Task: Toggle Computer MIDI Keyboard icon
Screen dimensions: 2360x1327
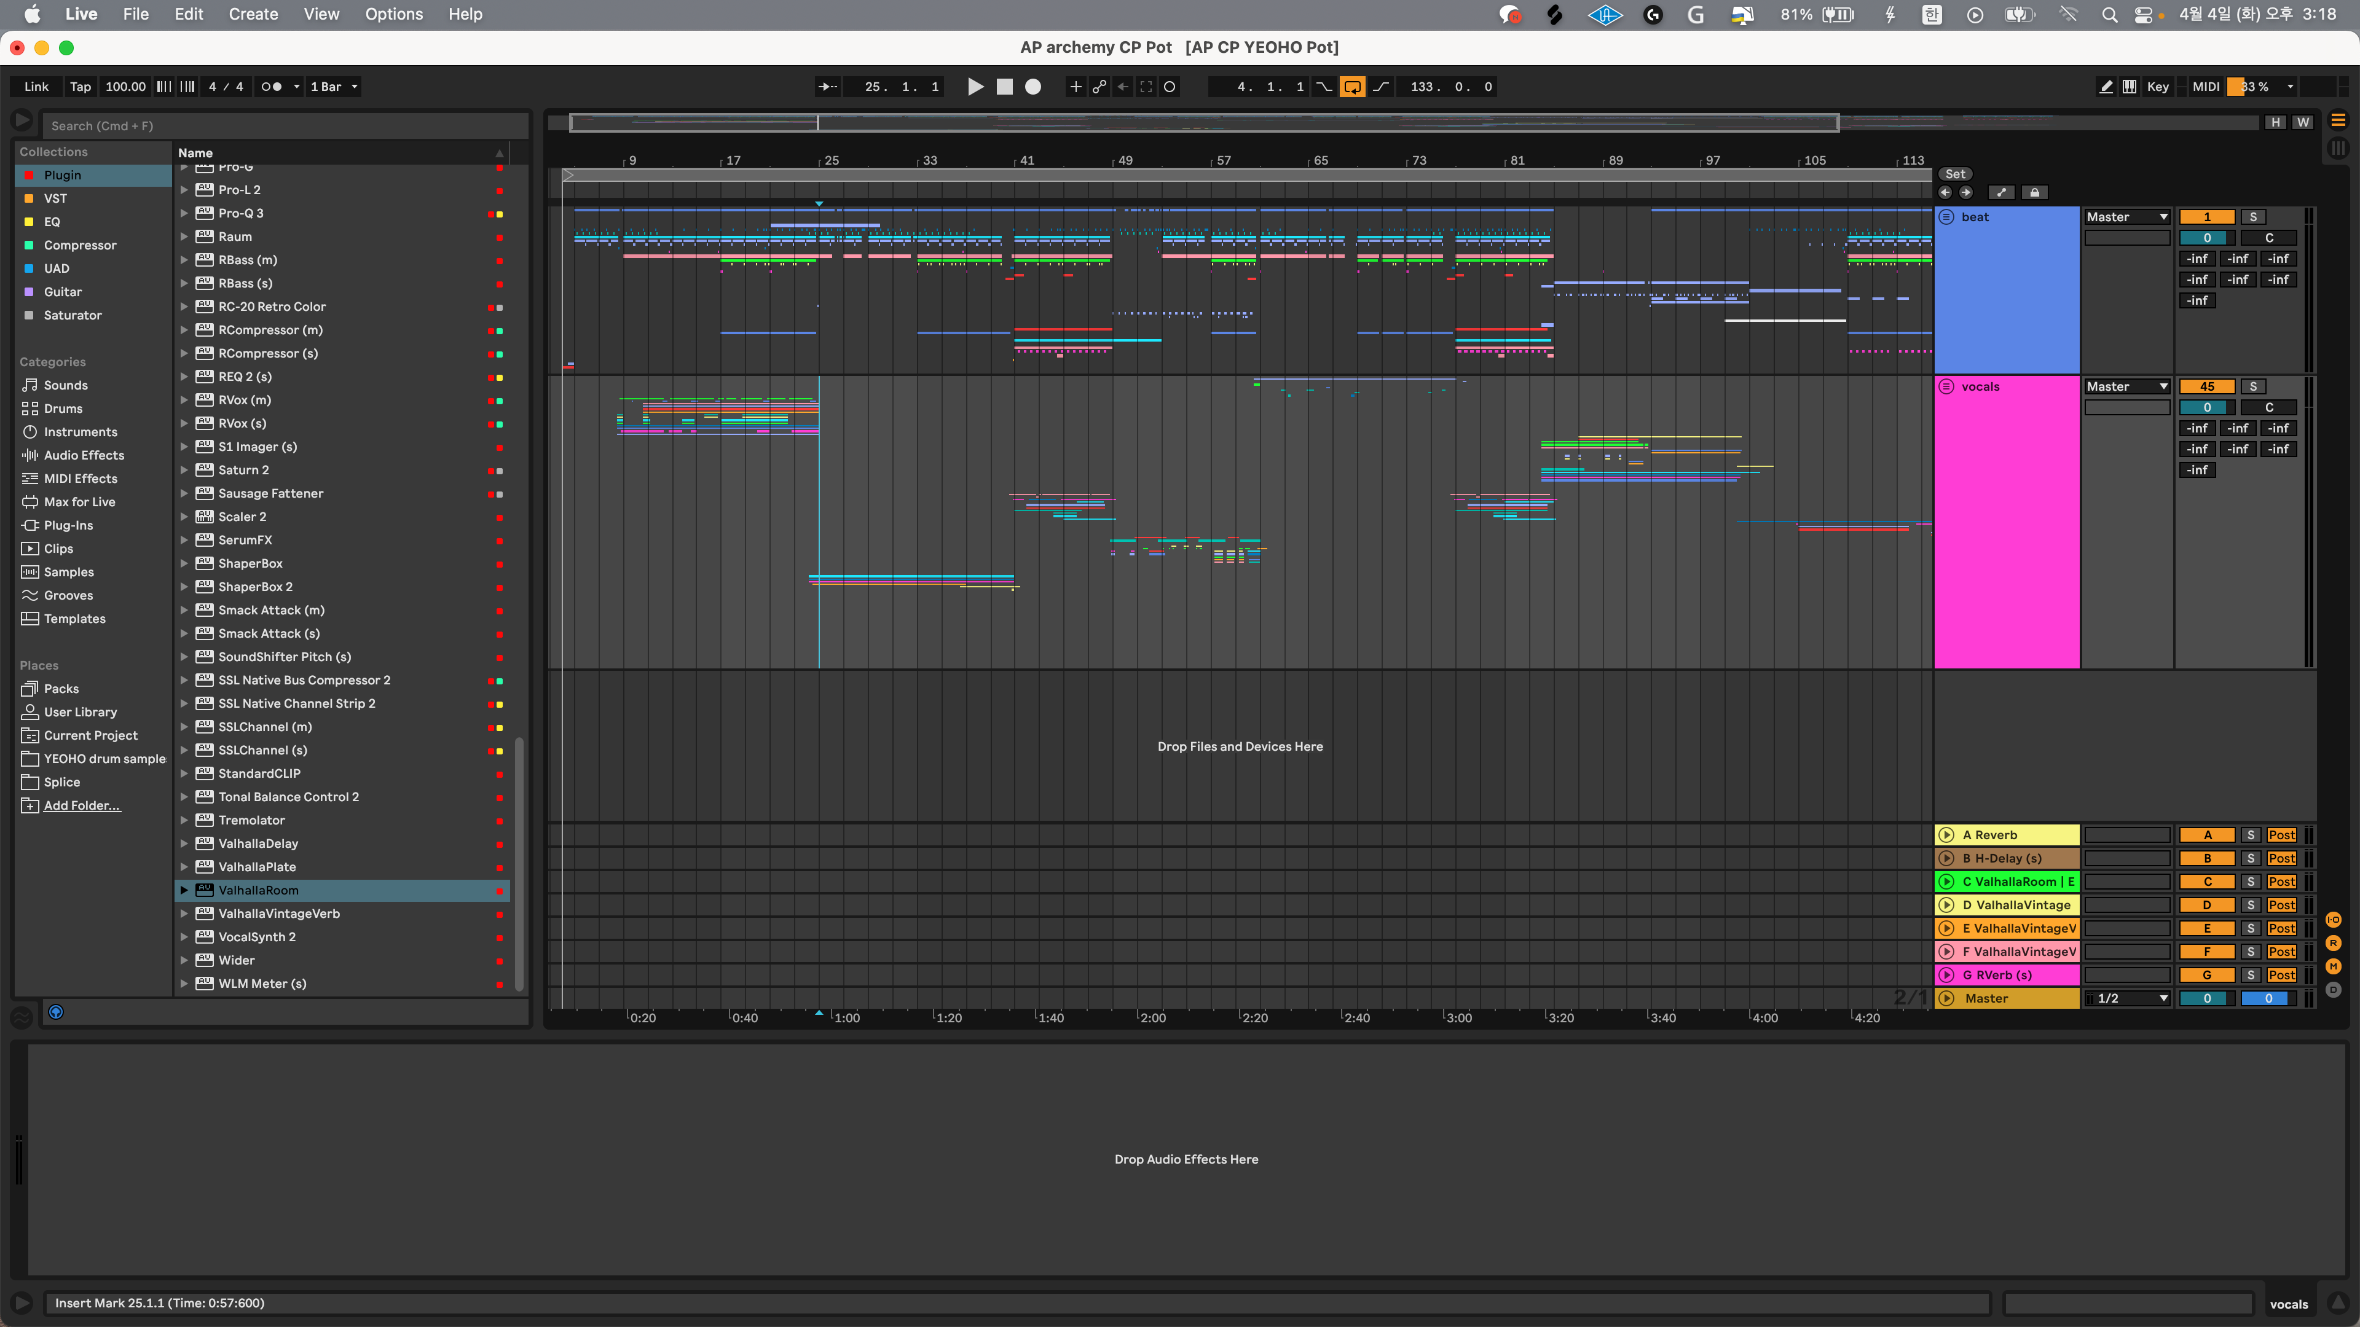Action: coord(2130,87)
